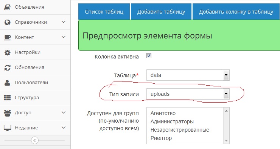This screenshot has height=149, width=280.
Task: Switch to the Список таблиц tab
Action: (104, 12)
